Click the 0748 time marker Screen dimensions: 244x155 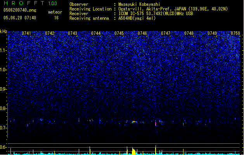[189, 33]
